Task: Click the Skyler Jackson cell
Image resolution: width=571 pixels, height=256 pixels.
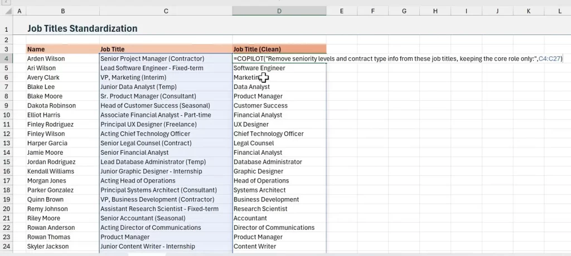Action: tap(62, 247)
